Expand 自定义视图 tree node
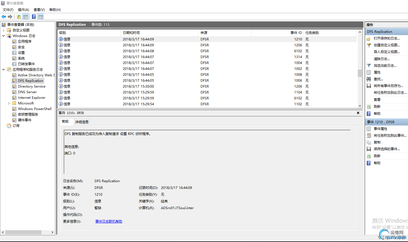The height and width of the screenshot is (242, 408). pos(3,30)
